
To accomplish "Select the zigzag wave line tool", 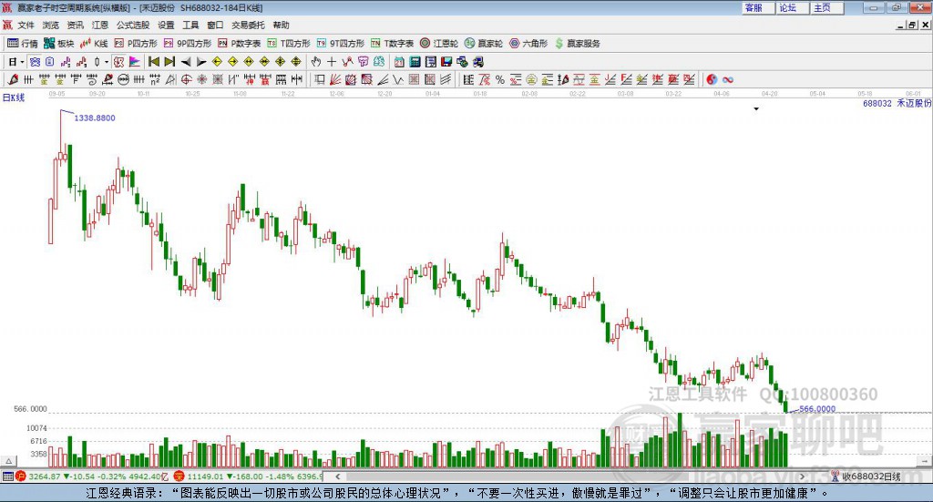I will pos(399,79).
